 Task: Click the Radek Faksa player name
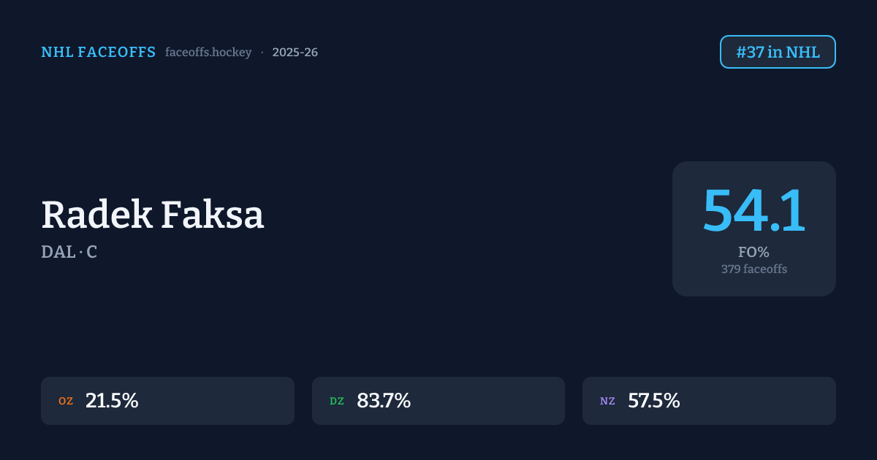click(x=152, y=215)
